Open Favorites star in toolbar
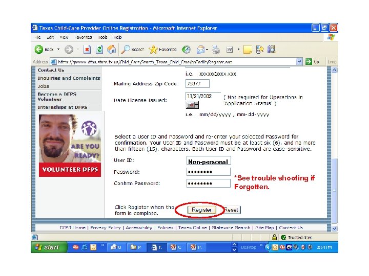Image resolution: width=369 pixels, height=276 pixels. [x=162, y=50]
